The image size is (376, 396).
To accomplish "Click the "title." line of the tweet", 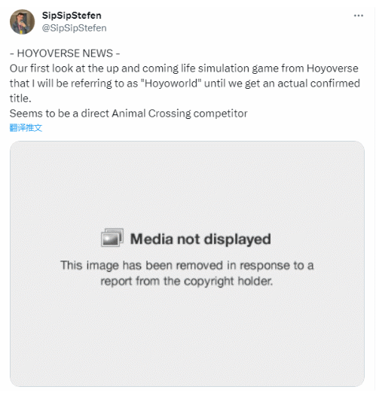I will click(x=20, y=99).
